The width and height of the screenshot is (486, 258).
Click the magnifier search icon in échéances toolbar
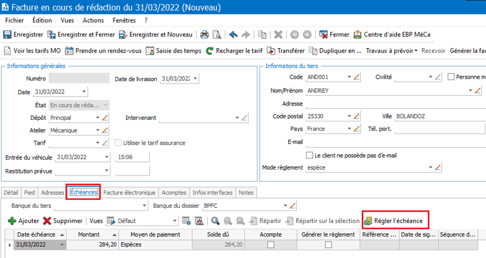(215, 221)
